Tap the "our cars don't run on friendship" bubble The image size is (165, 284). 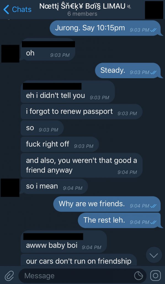[x=79, y=260]
